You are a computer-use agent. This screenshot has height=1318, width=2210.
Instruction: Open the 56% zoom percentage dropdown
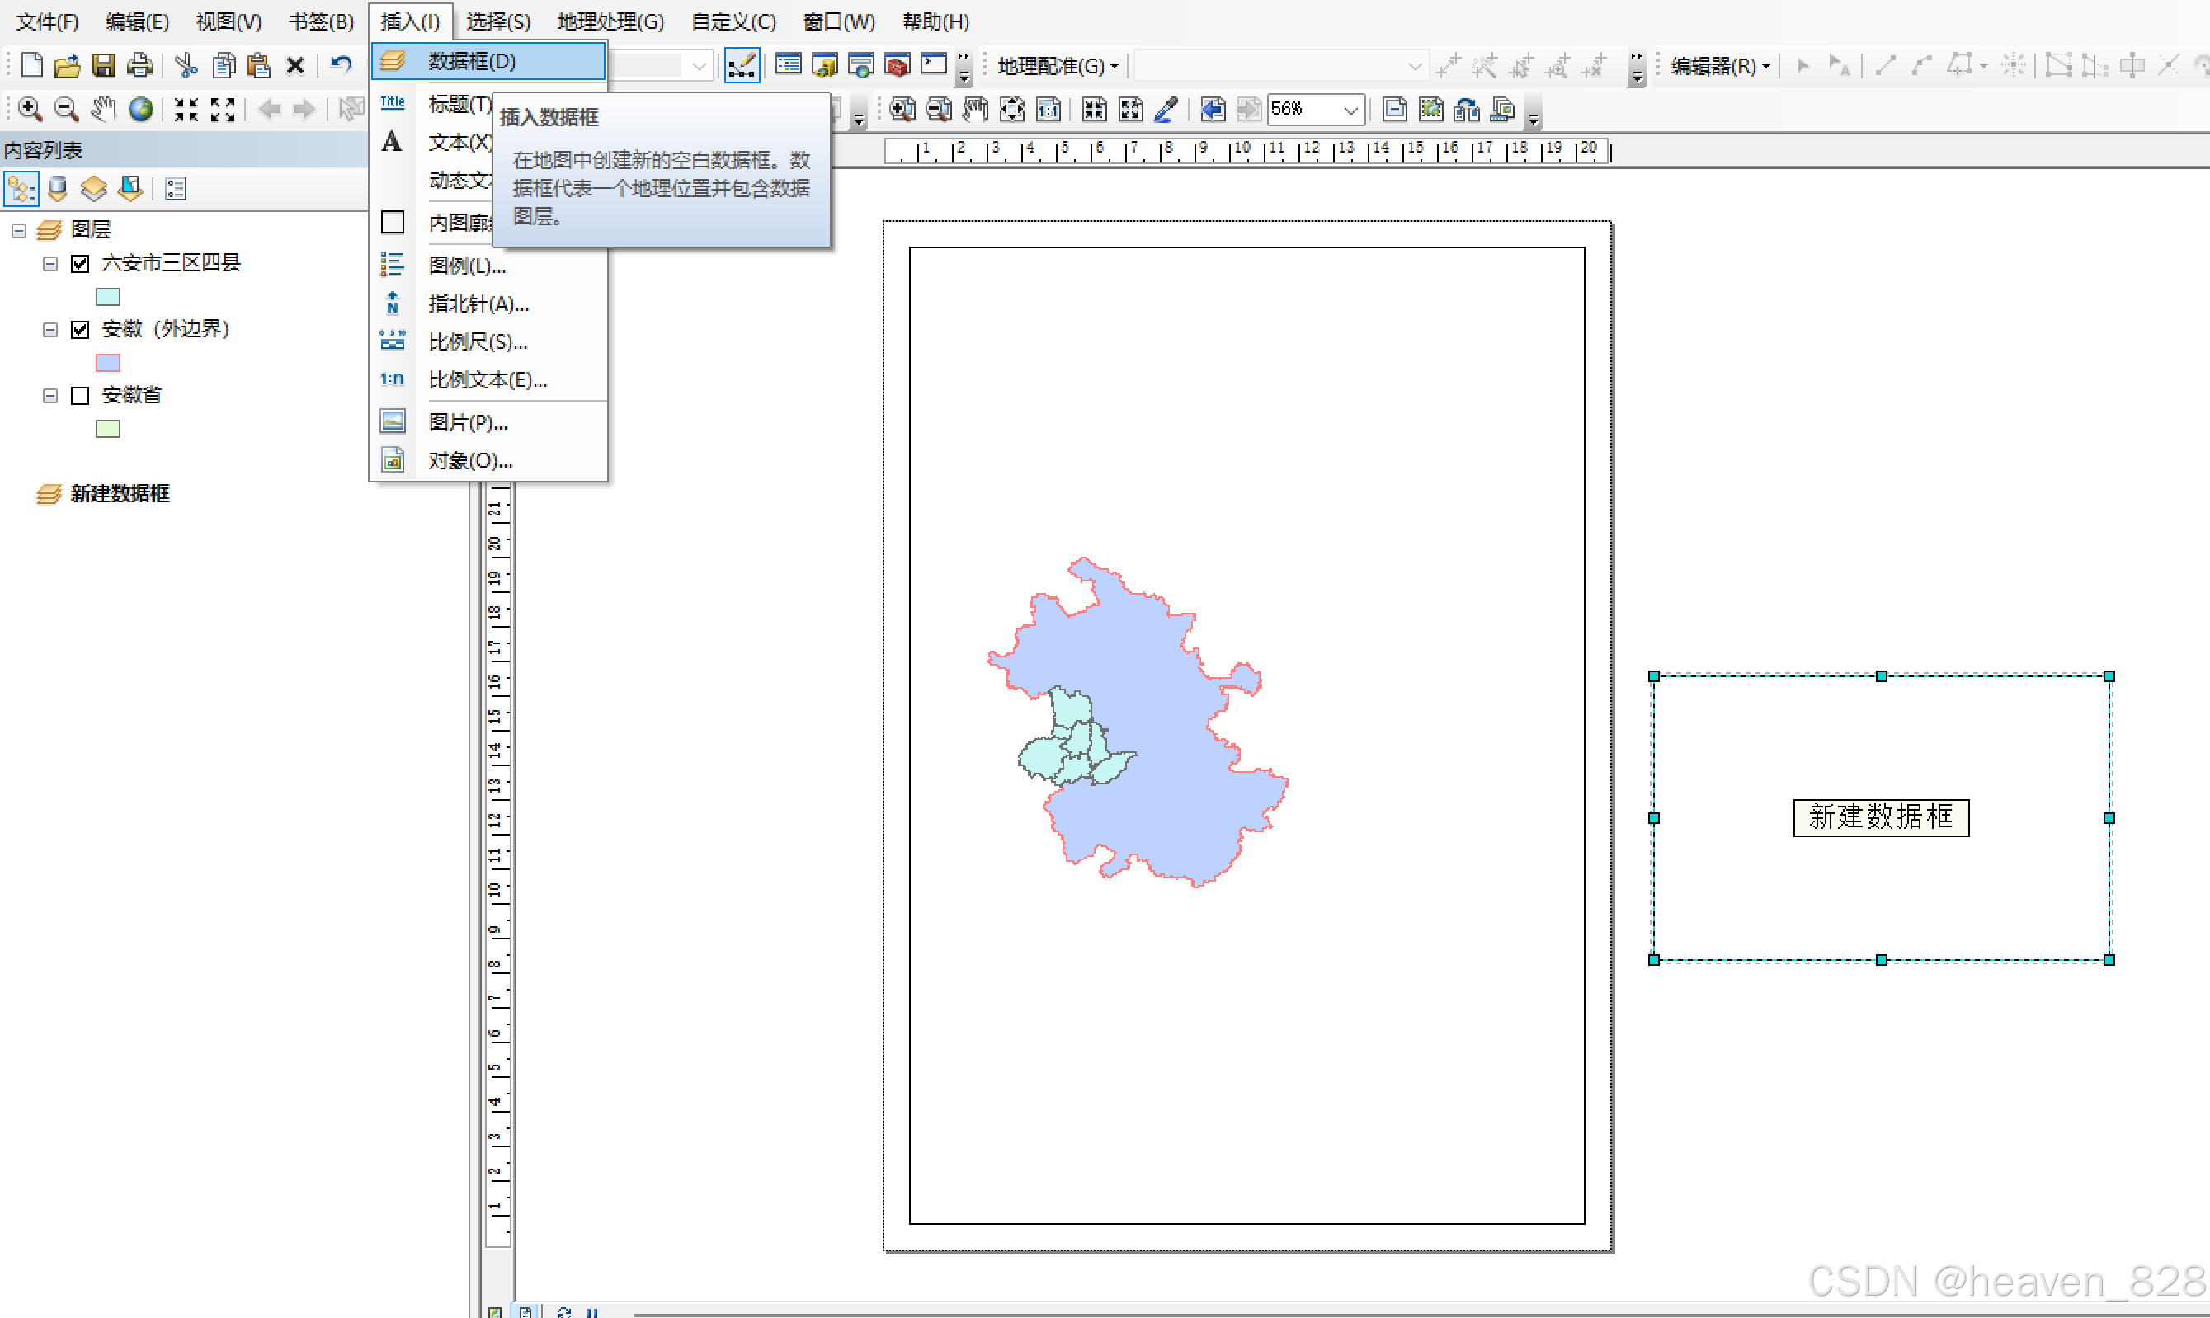(1350, 111)
